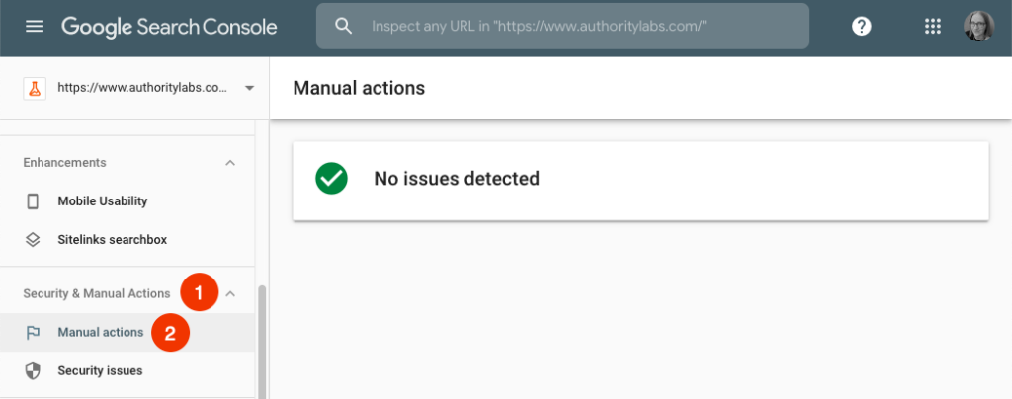The width and height of the screenshot is (1012, 399).
Task: Click the URL inspection search field
Action: click(x=573, y=27)
